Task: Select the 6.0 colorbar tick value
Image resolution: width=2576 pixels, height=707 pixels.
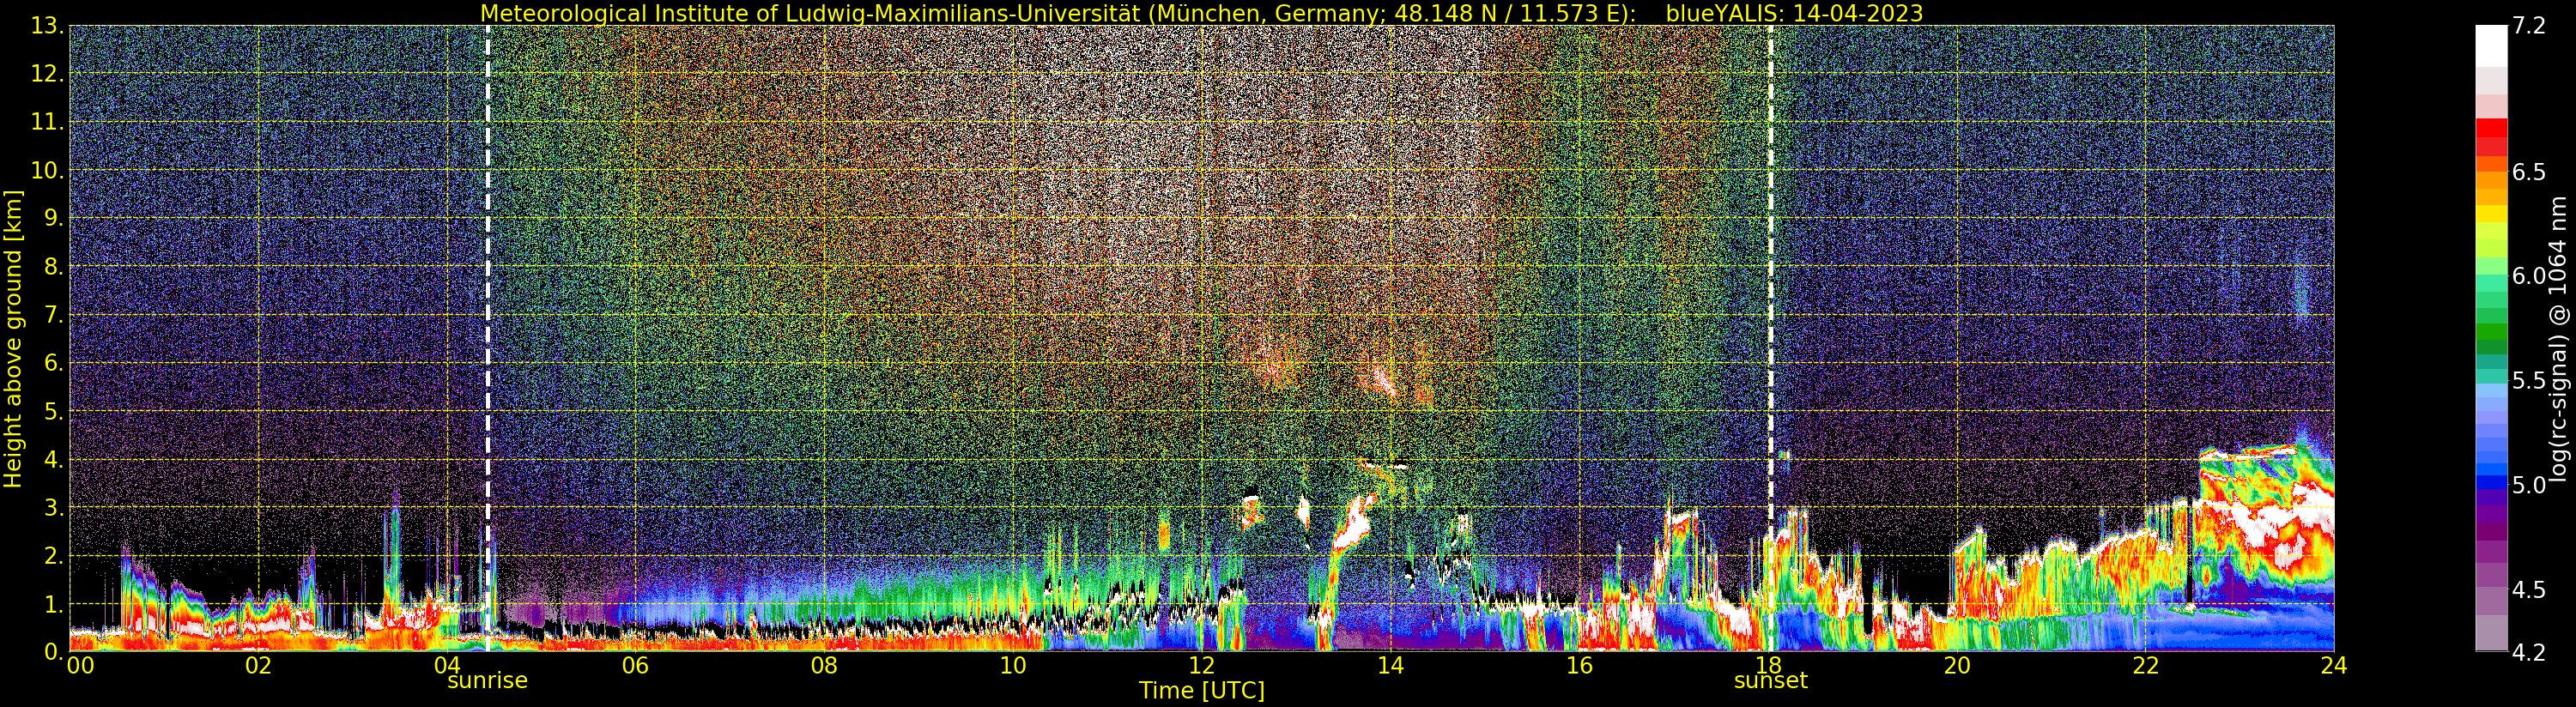Action: coord(2529,276)
